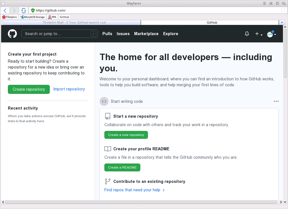Click the Create repository button
The image size is (288, 209).
tap(29, 89)
